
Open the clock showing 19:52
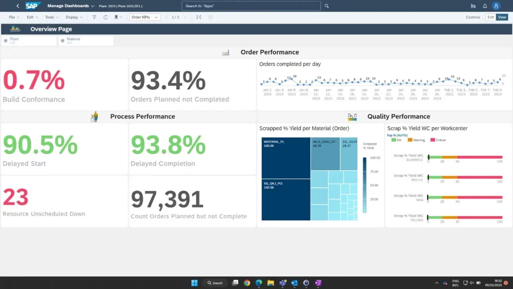click(493, 283)
